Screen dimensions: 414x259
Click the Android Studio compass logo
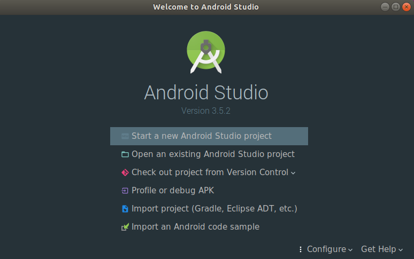pos(206,52)
